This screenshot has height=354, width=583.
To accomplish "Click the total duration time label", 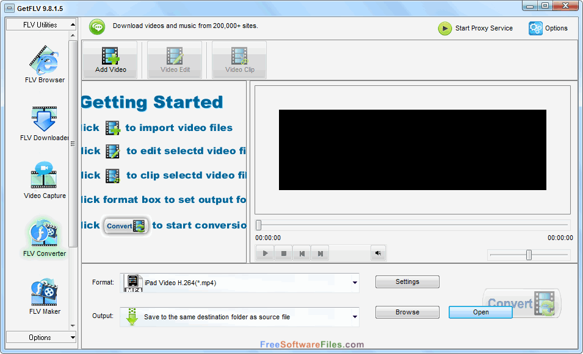I will click(x=560, y=238).
